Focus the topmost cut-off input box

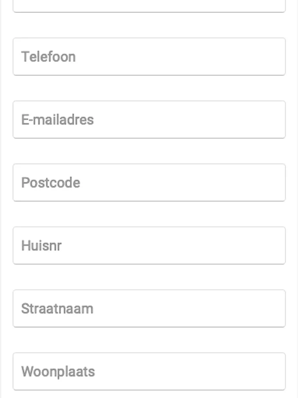click(149, 5)
